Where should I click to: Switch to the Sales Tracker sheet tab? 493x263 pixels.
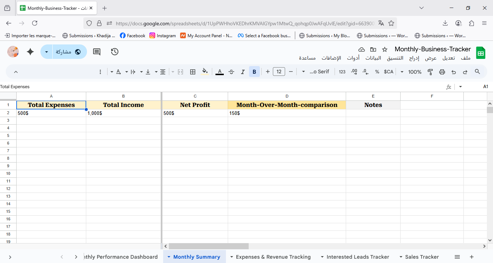click(x=422, y=257)
